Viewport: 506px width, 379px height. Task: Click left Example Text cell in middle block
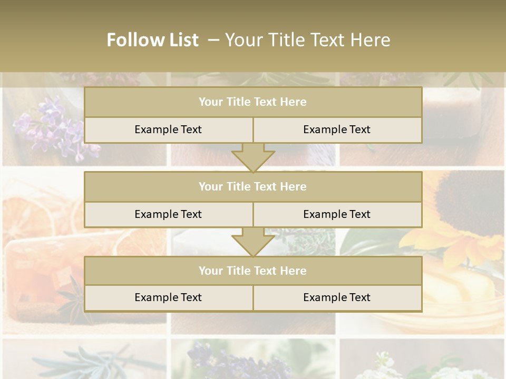pyautogui.click(x=168, y=215)
